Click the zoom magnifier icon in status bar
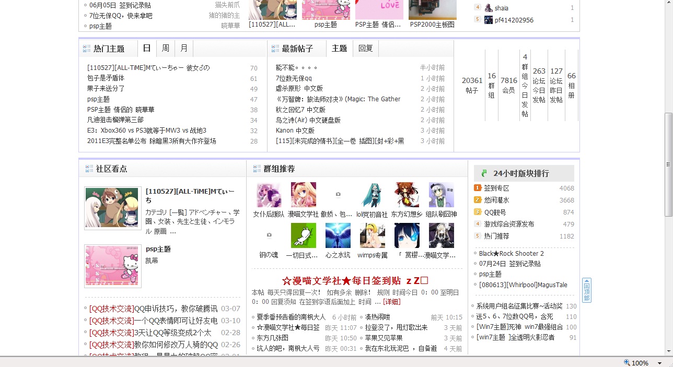This screenshot has width=673, height=367. click(627, 362)
